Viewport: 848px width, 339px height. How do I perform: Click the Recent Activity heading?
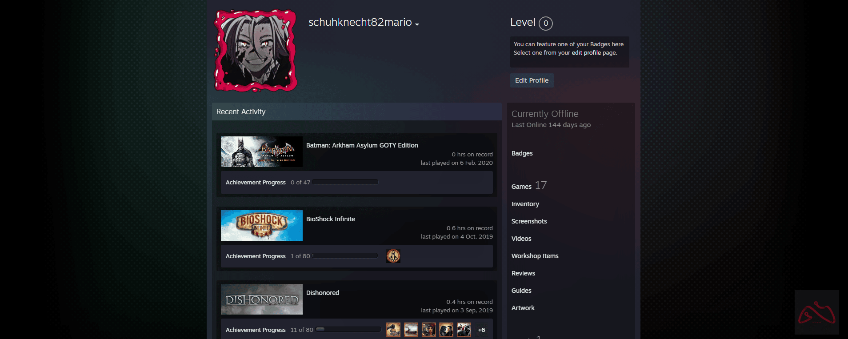coord(241,112)
